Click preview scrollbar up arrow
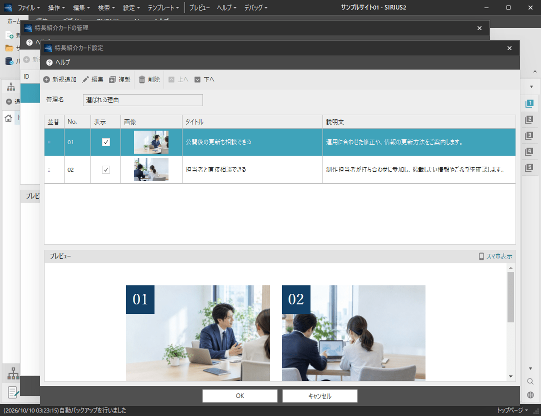 pyautogui.click(x=511, y=268)
